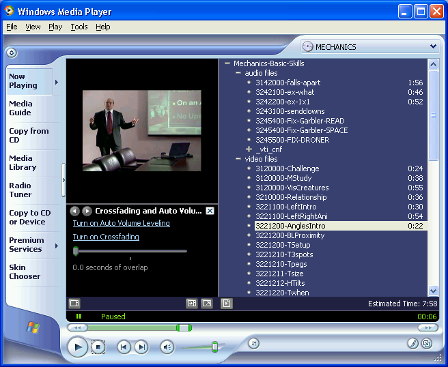Image resolution: width=448 pixels, height=367 pixels.
Task: Expand Premium Services submenu arrow
Action: click(57, 246)
